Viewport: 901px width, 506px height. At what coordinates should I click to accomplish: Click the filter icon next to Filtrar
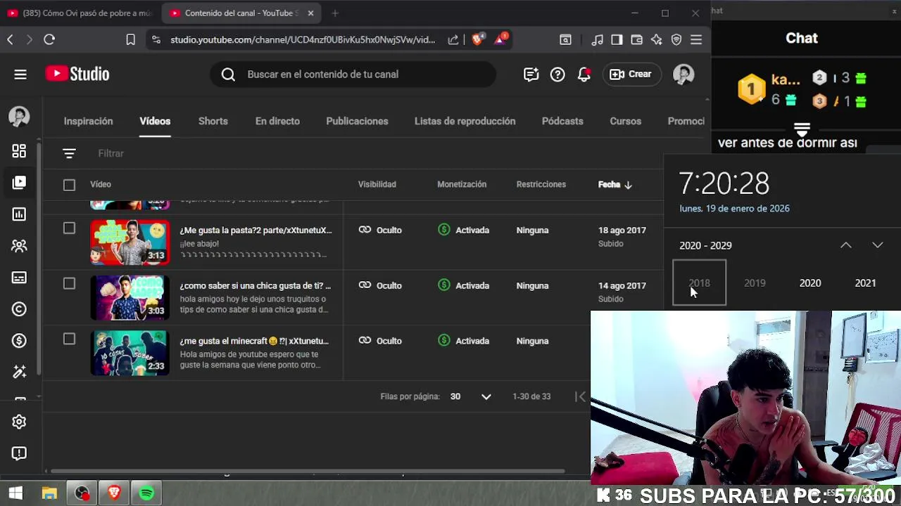coord(69,153)
